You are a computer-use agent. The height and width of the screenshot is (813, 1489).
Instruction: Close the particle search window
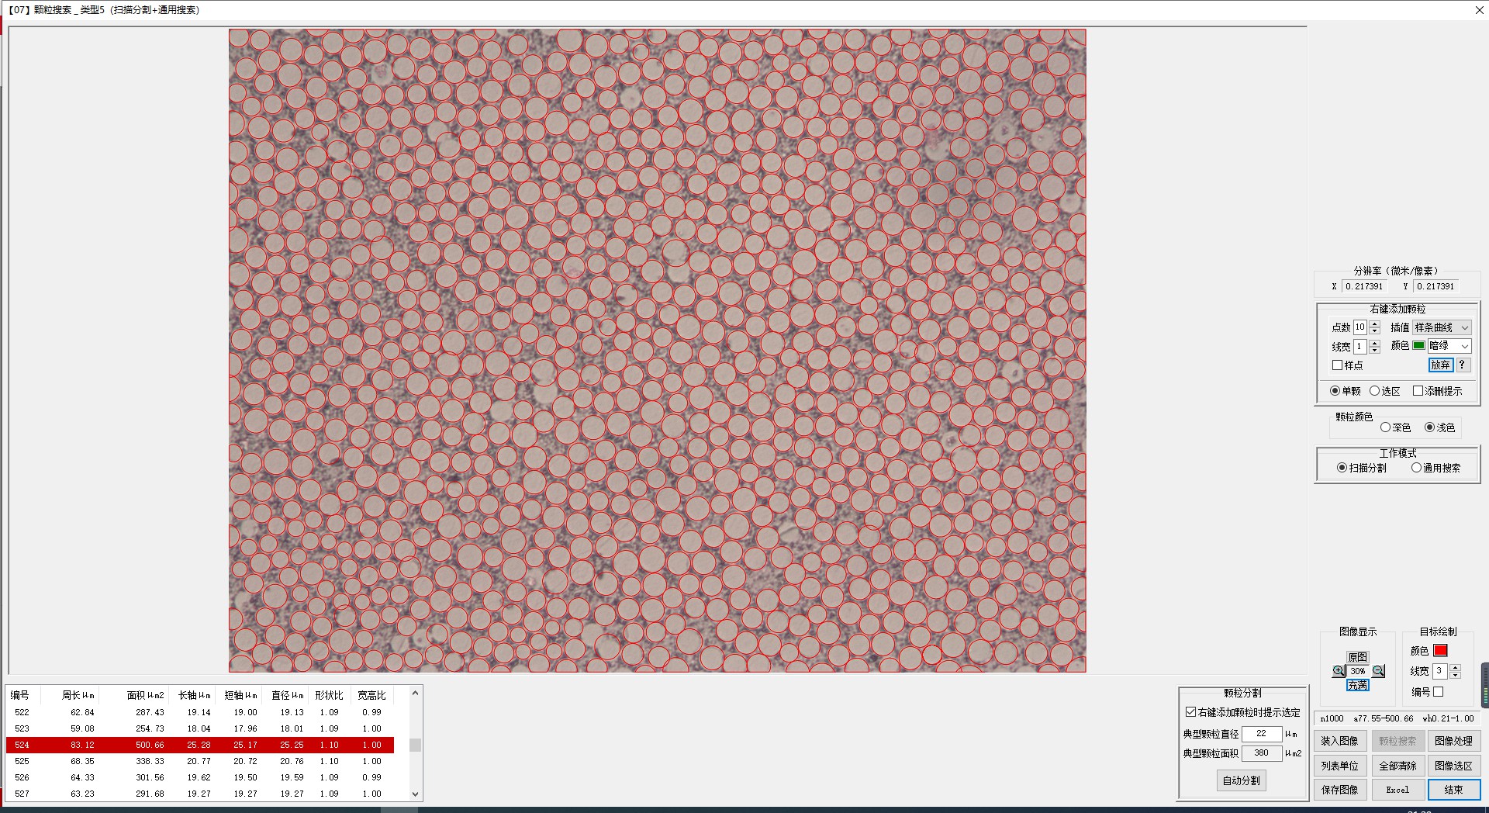click(1479, 10)
